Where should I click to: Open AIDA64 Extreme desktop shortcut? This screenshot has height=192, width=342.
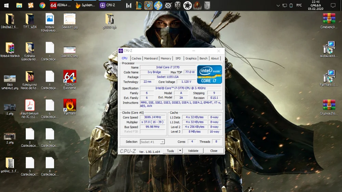[70, 76]
